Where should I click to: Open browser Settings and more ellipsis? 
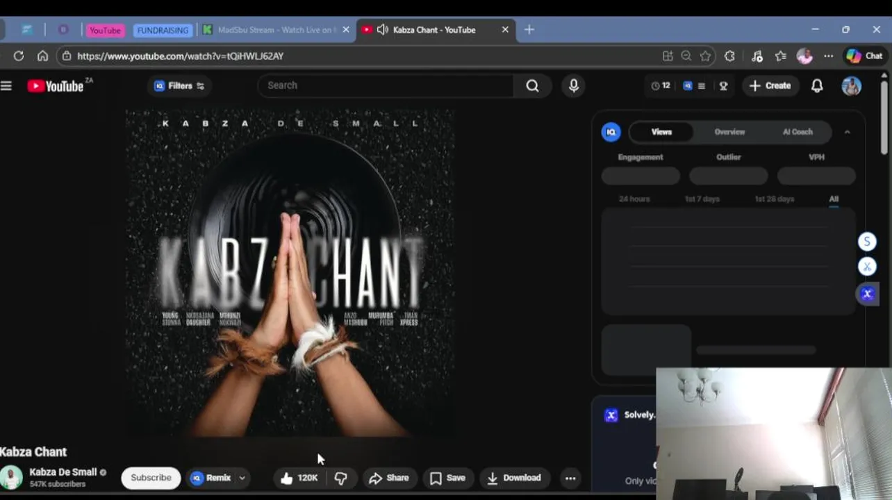[x=828, y=56]
